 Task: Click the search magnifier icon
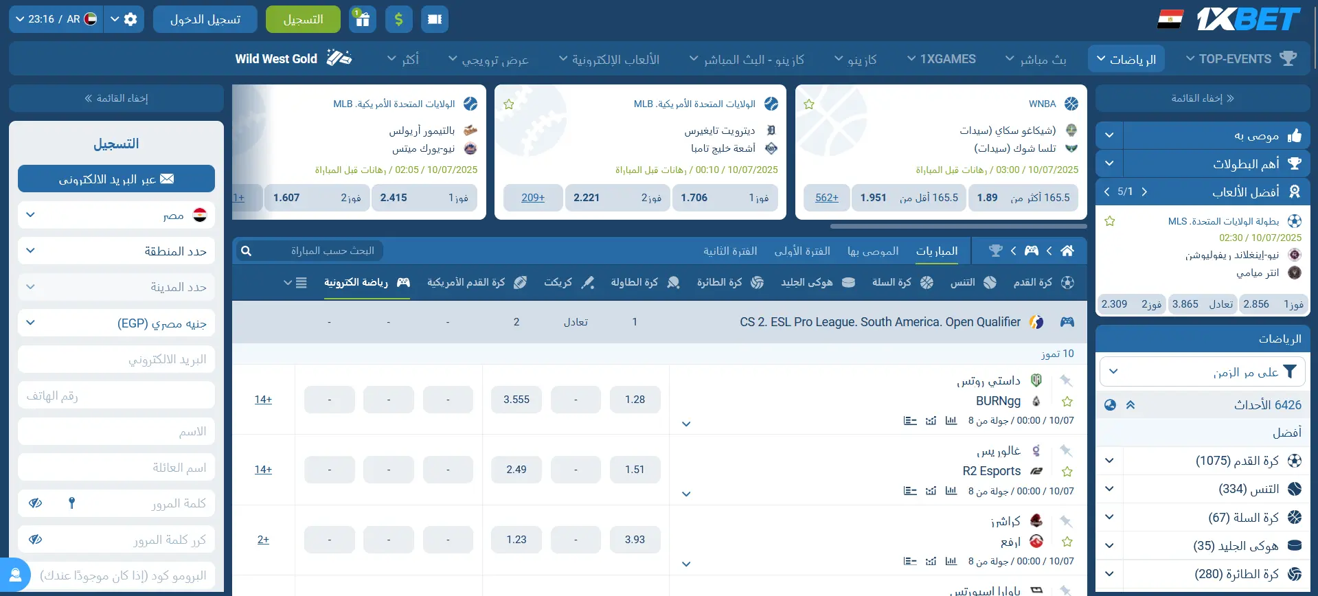pyautogui.click(x=247, y=251)
